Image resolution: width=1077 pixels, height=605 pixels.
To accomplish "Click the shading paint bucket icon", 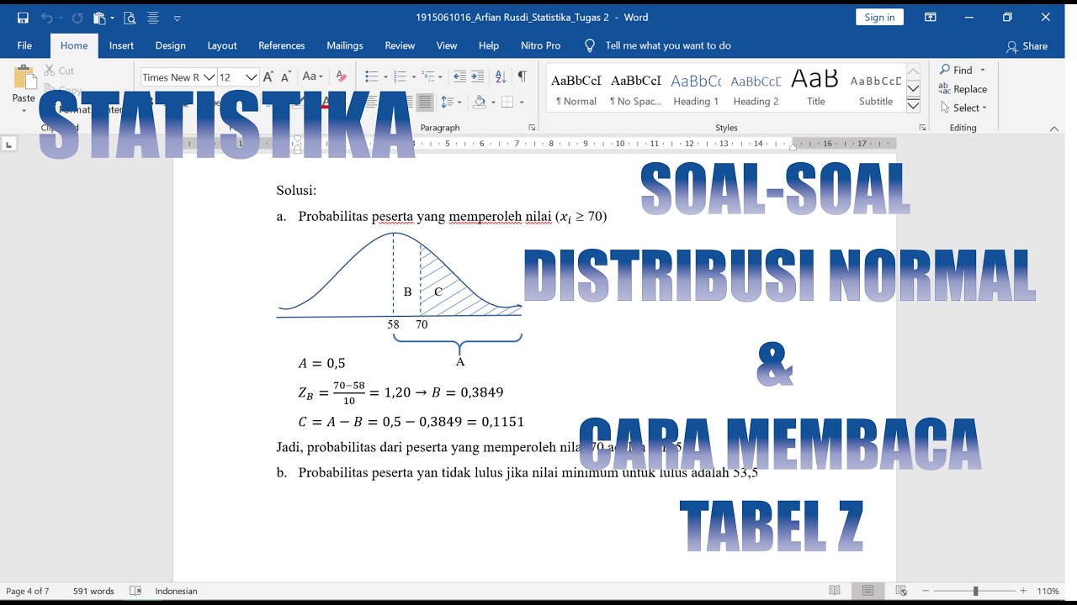I will click(x=479, y=102).
